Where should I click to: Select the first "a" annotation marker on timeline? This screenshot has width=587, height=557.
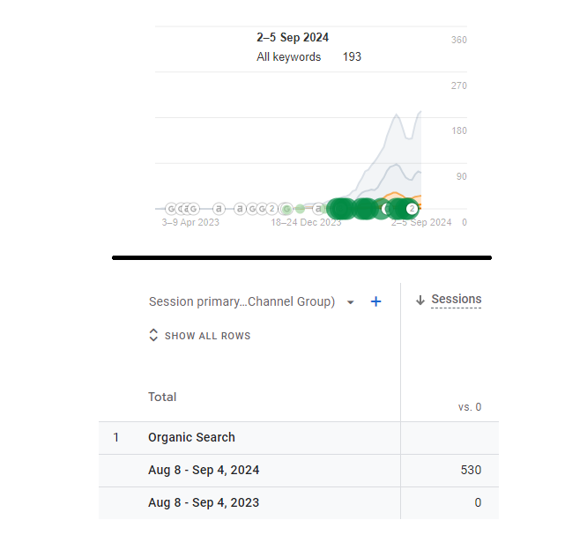click(x=219, y=209)
